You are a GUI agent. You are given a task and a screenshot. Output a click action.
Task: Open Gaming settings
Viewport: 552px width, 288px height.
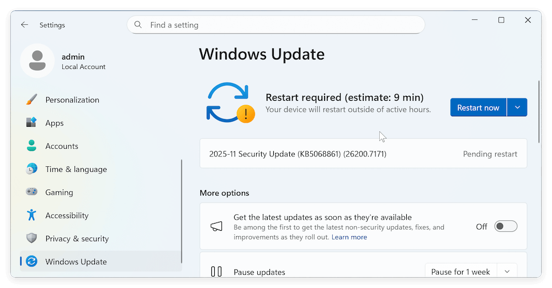pyautogui.click(x=100, y=193)
